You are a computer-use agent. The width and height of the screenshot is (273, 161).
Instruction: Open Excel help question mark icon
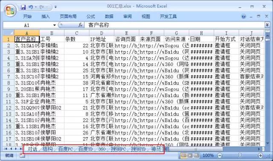(244, 16)
